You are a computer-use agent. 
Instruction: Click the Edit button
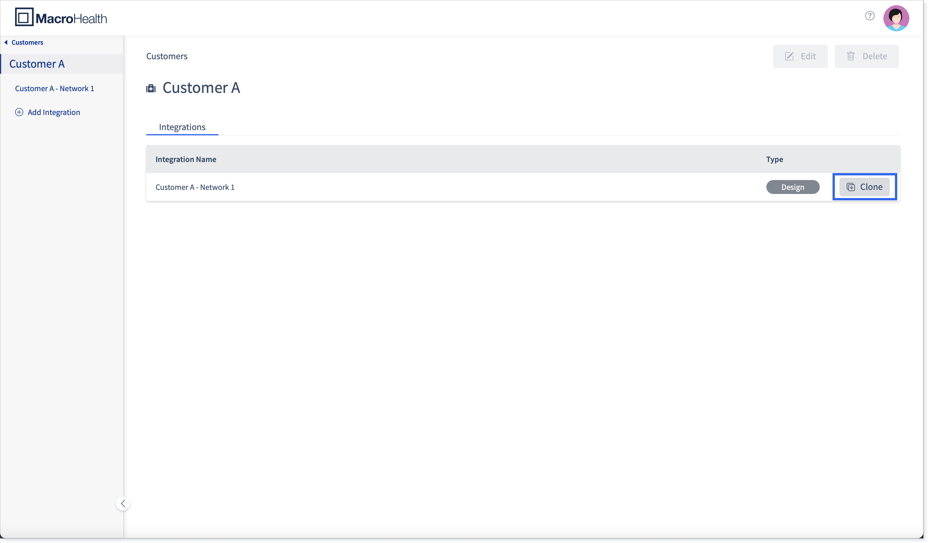pyautogui.click(x=800, y=56)
